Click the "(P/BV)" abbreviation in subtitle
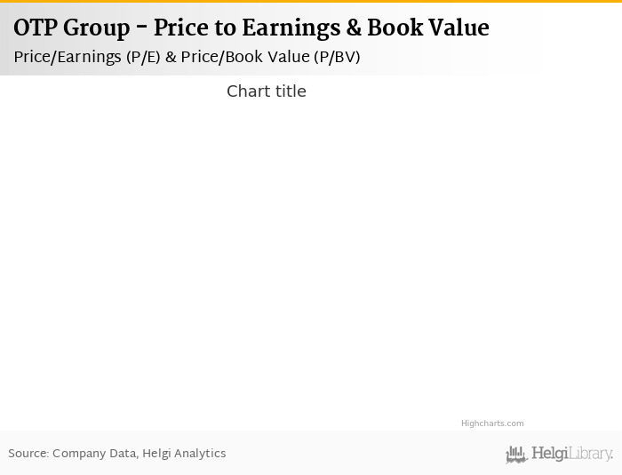 point(337,57)
